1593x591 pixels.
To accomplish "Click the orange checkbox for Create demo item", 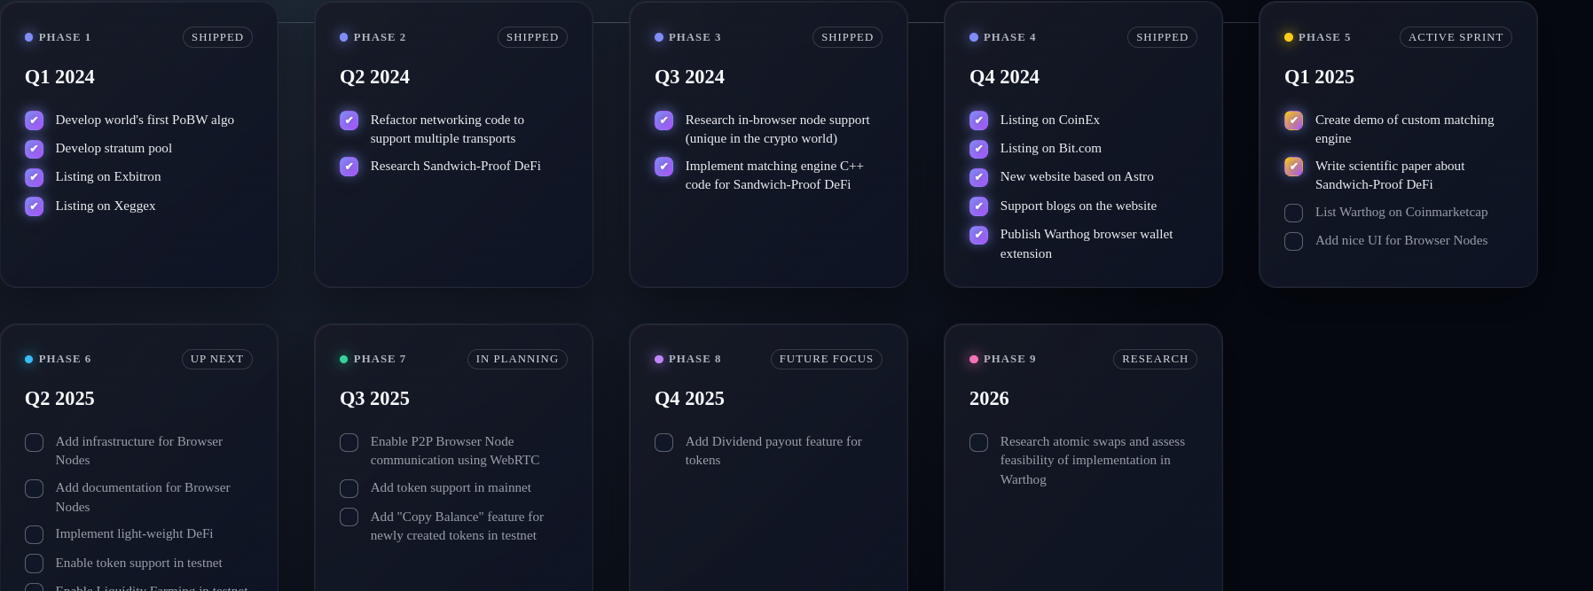I will (1294, 121).
